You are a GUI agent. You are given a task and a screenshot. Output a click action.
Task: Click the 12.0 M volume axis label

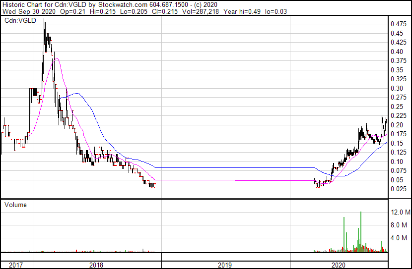(x=400, y=212)
